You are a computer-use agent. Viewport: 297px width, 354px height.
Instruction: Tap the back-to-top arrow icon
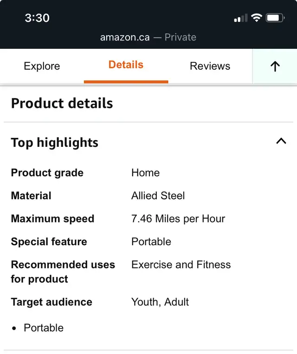pyautogui.click(x=275, y=66)
